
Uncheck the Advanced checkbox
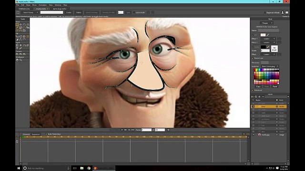tap(253, 90)
